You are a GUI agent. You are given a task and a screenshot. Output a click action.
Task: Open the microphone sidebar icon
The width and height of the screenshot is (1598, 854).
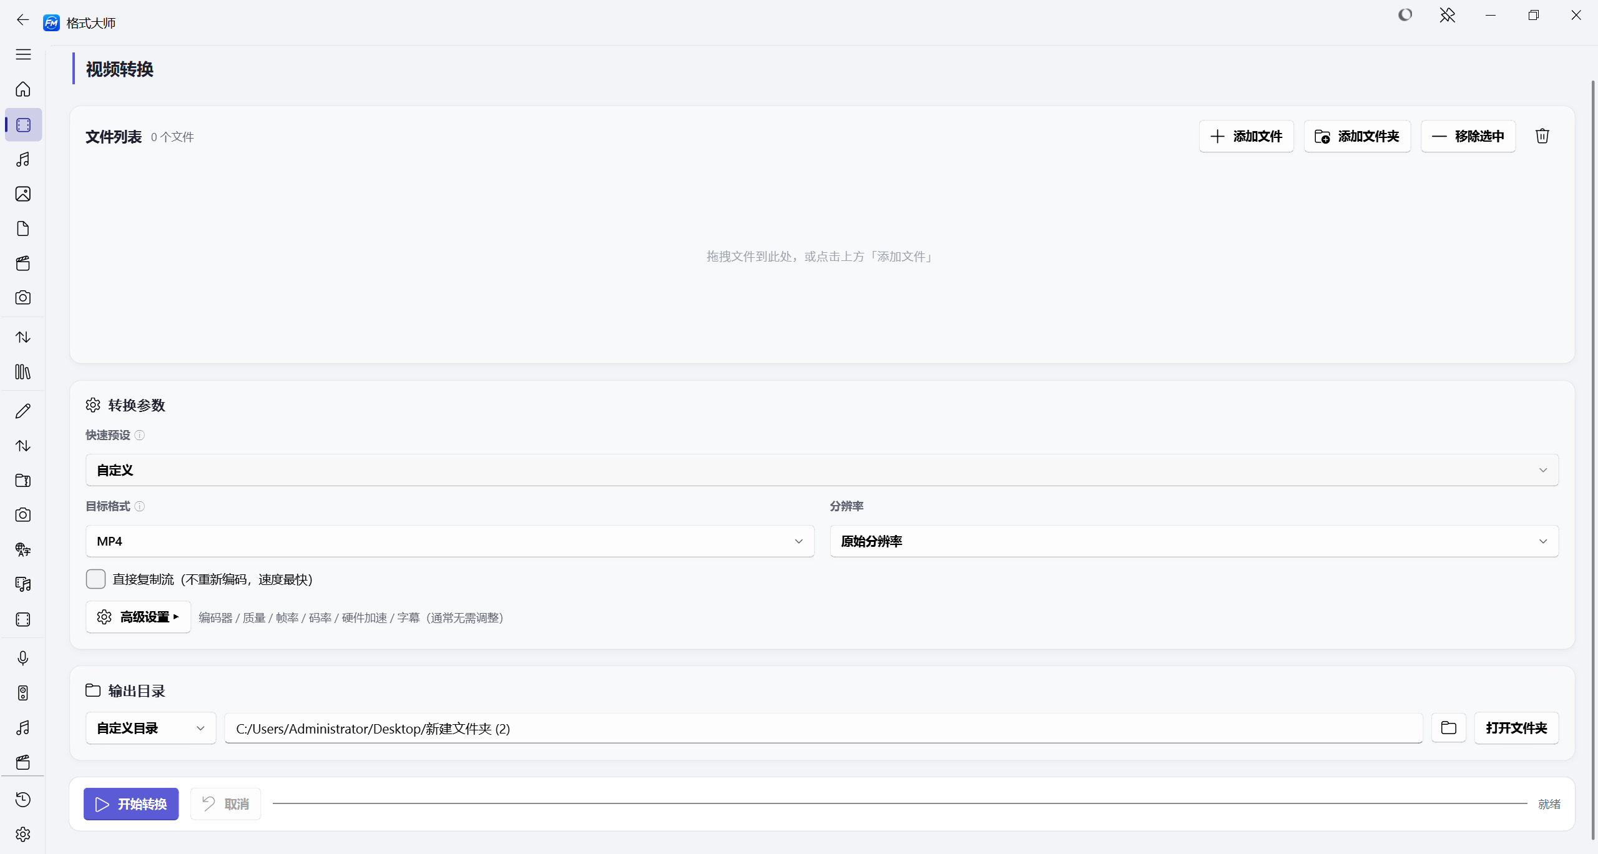click(23, 659)
